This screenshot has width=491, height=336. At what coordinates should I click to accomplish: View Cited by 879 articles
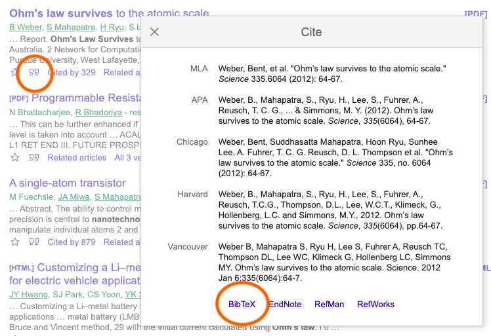tap(72, 242)
